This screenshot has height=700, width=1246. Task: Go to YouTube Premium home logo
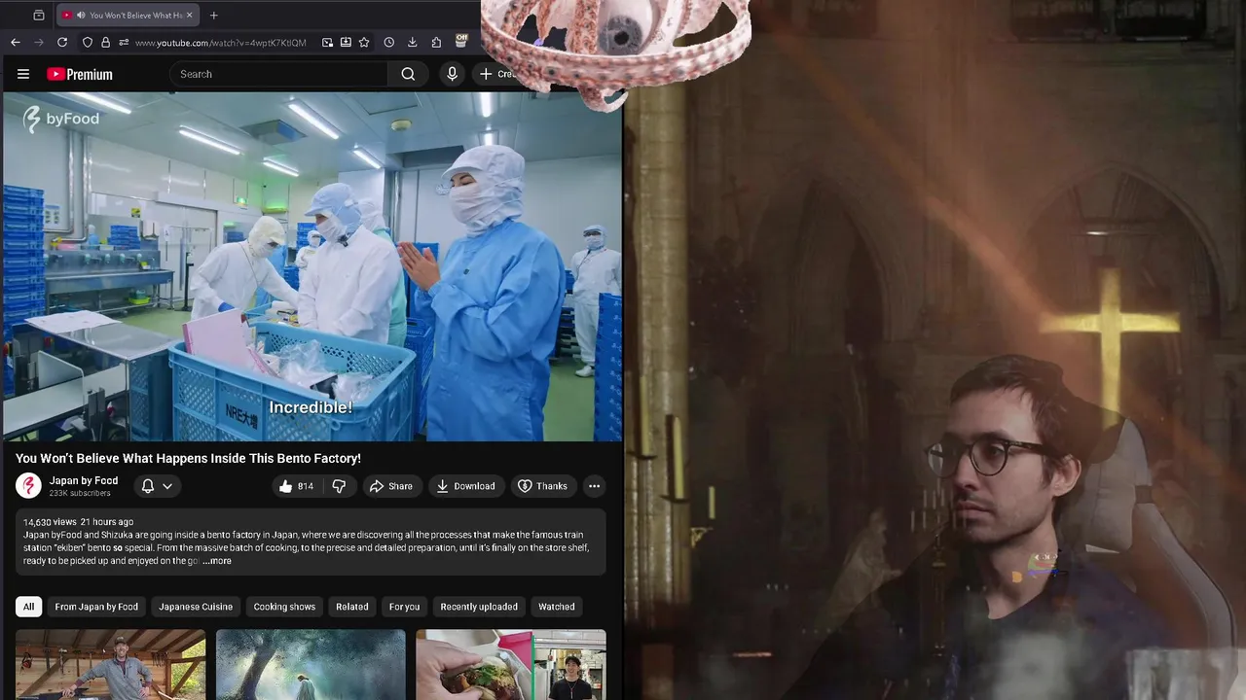pyautogui.click(x=80, y=74)
